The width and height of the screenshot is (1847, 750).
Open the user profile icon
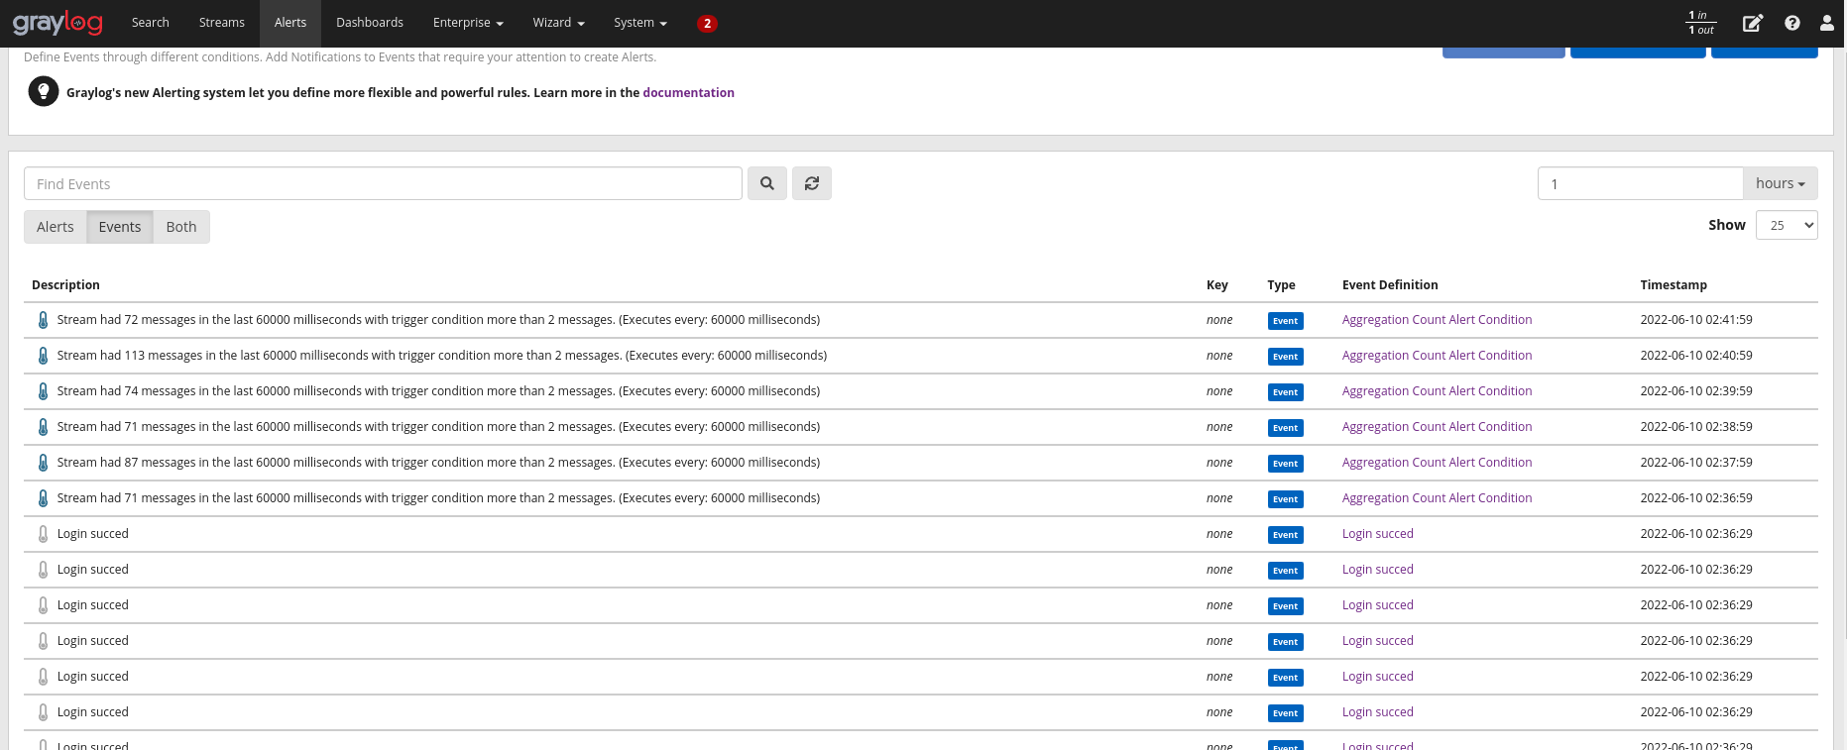coord(1826,23)
